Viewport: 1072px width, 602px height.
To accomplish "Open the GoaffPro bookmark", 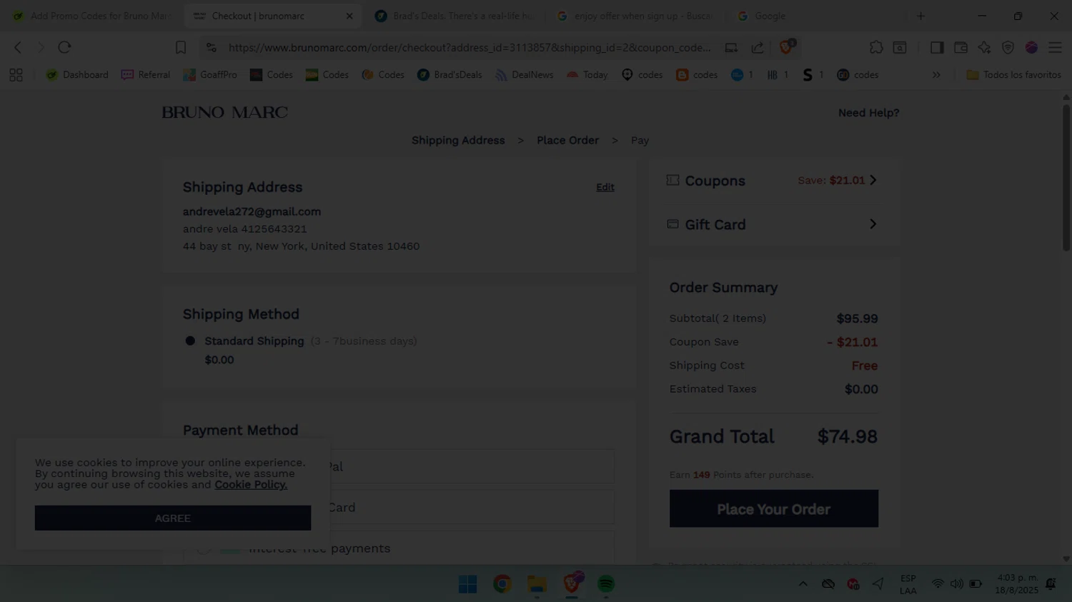I will (210, 75).
